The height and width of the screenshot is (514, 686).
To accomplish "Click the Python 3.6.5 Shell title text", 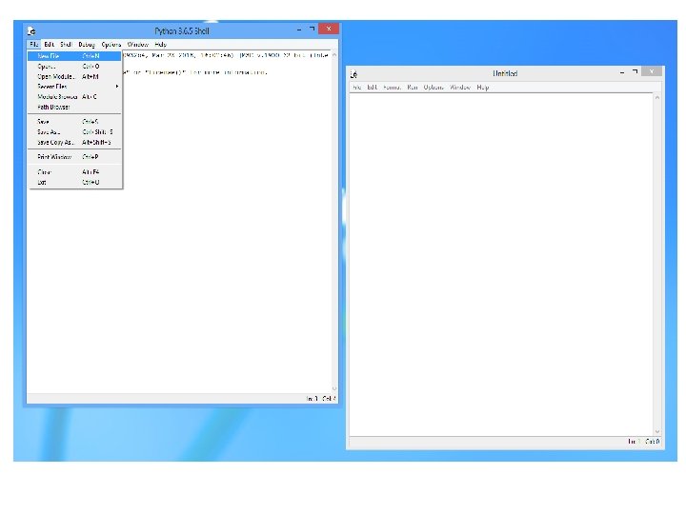I will [182, 31].
